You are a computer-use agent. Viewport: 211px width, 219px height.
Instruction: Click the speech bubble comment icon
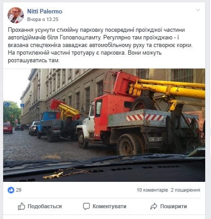coord(86,206)
